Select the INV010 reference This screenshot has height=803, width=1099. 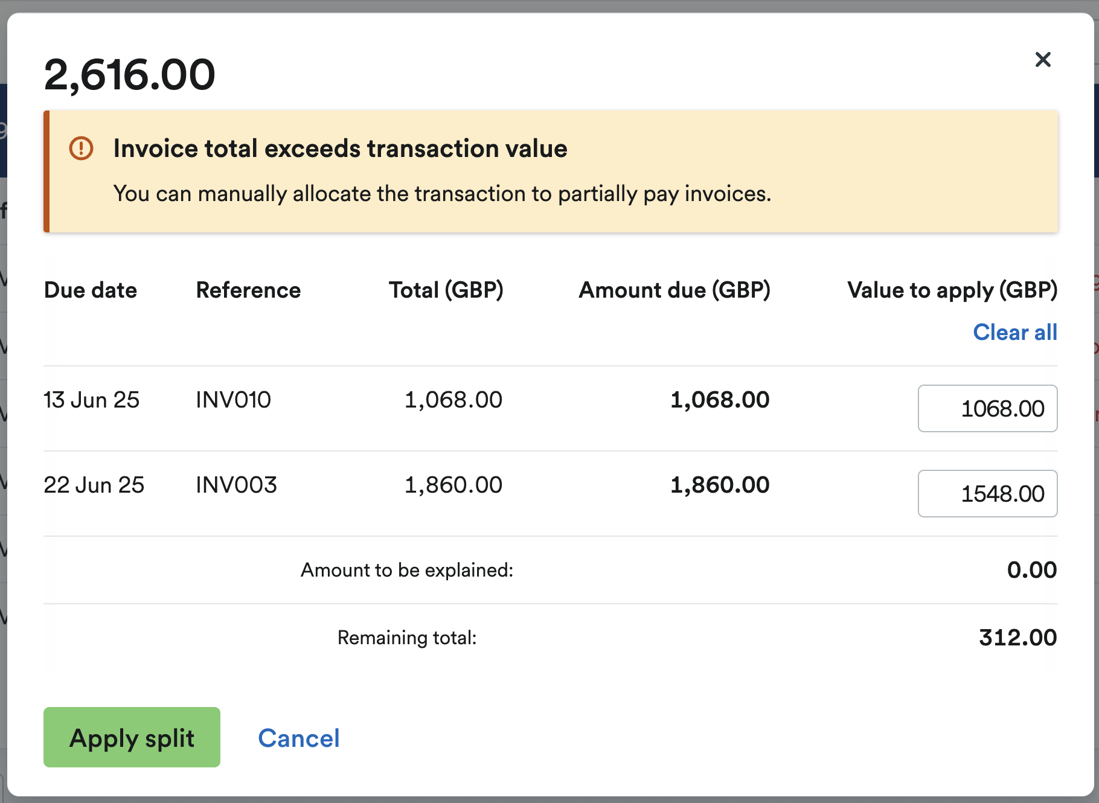click(x=234, y=400)
